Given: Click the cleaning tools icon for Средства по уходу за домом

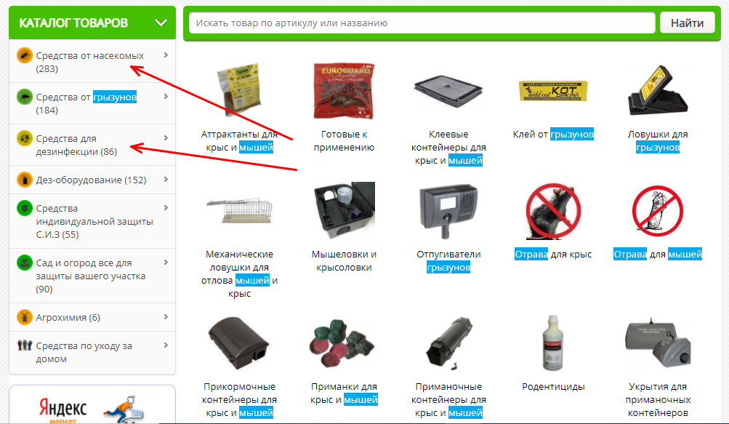Looking at the screenshot, I should (x=25, y=345).
